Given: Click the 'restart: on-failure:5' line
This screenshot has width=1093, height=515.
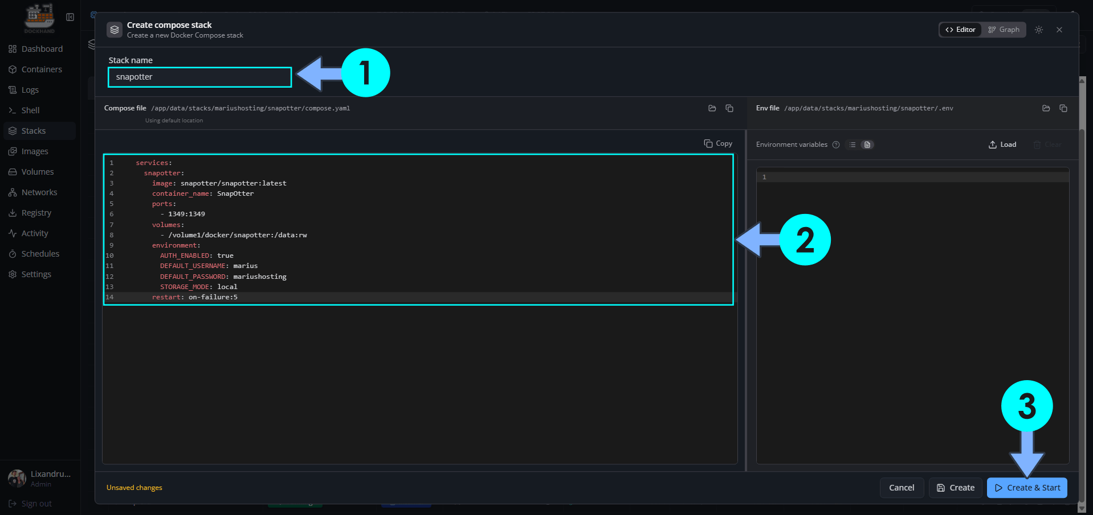Looking at the screenshot, I should (x=195, y=297).
